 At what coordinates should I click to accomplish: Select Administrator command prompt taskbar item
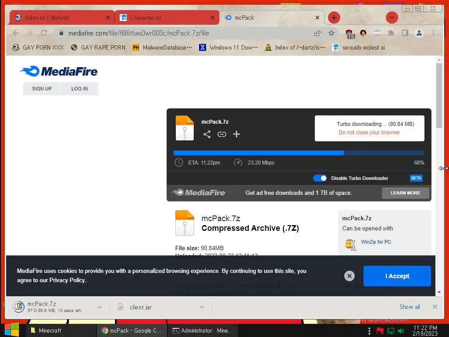pos(203,330)
